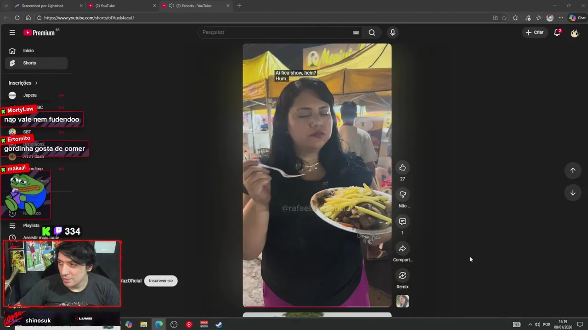Click the Criar create button
Screen dimensions: 588x330
click(x=534, y=33)
